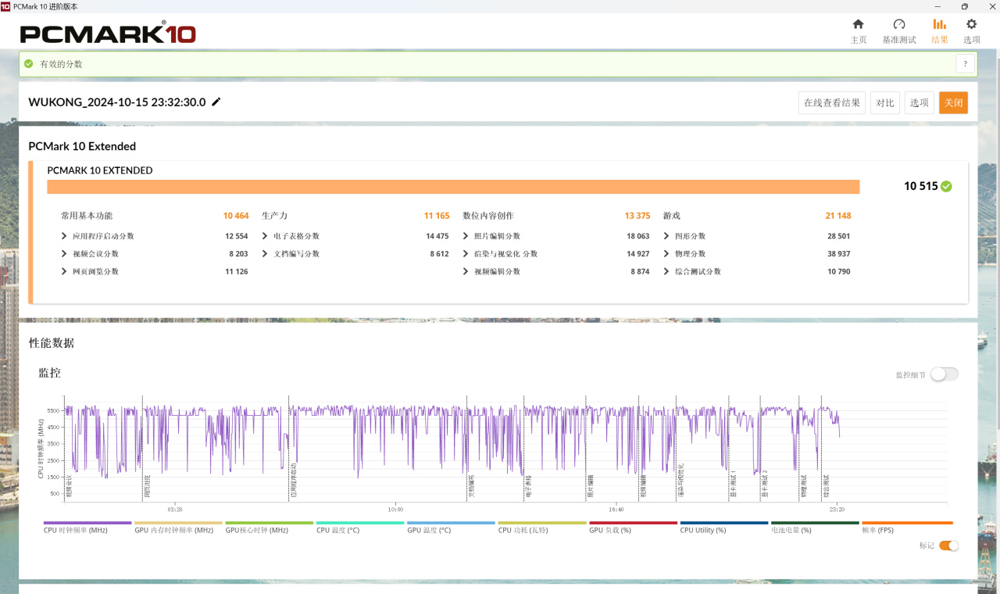1000x594 pixels.
Task: Click the 对比 compare button
Action: [x=885, y=102]
